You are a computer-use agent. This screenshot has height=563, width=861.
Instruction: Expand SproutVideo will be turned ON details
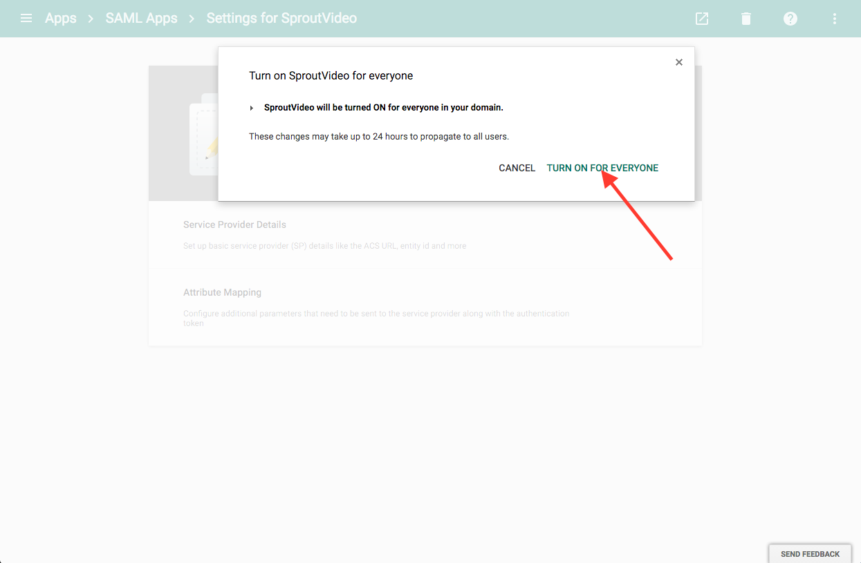252,108
